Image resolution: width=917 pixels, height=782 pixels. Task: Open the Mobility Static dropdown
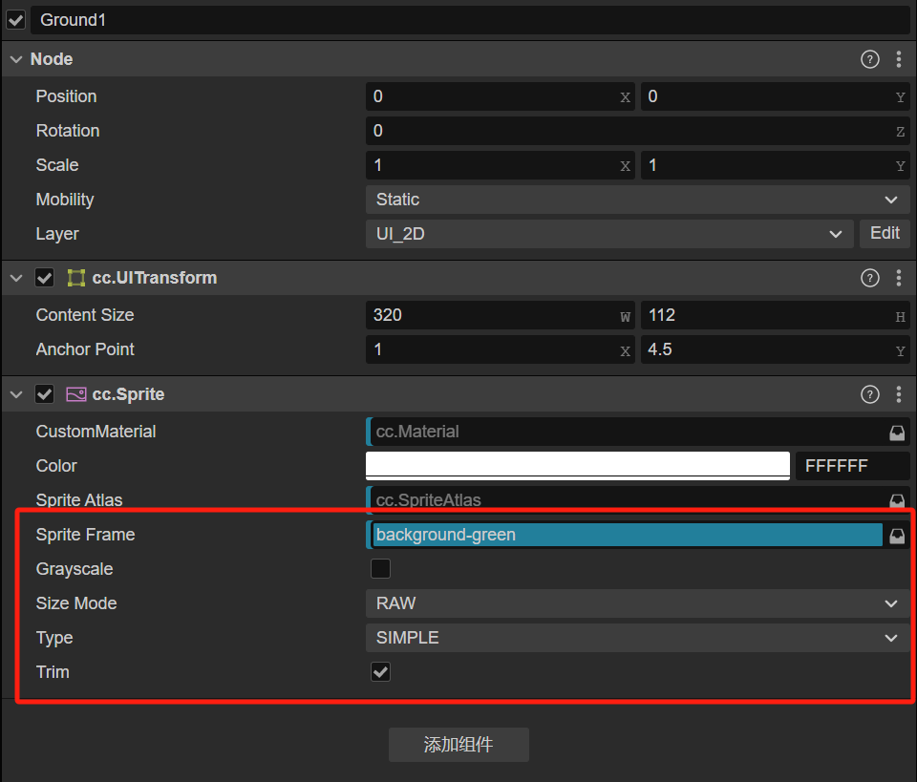tap(637, 200)
